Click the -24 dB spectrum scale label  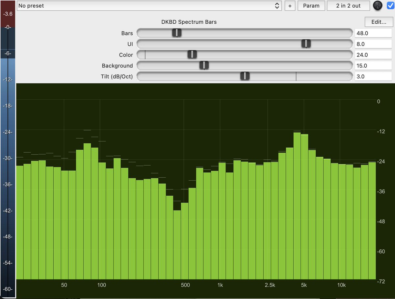pos(381,162)
